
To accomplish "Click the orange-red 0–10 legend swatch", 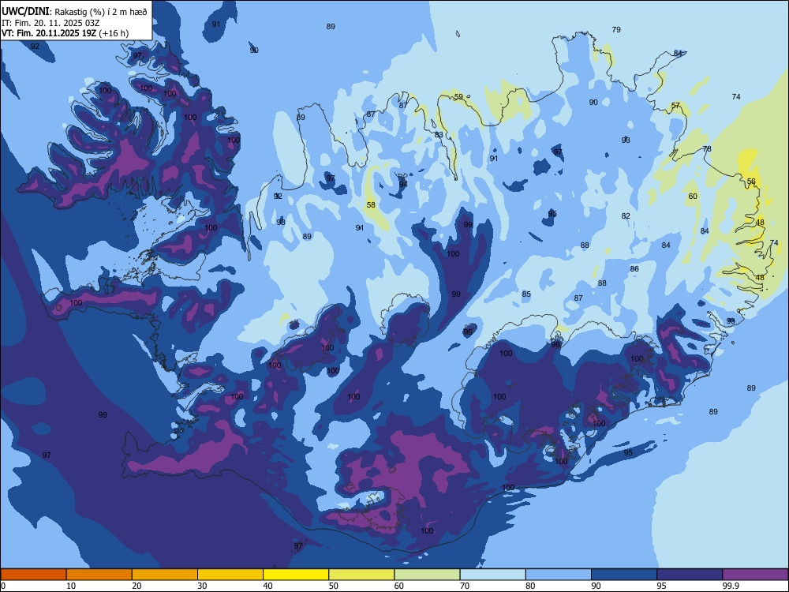I will click(x=33, y=575).
